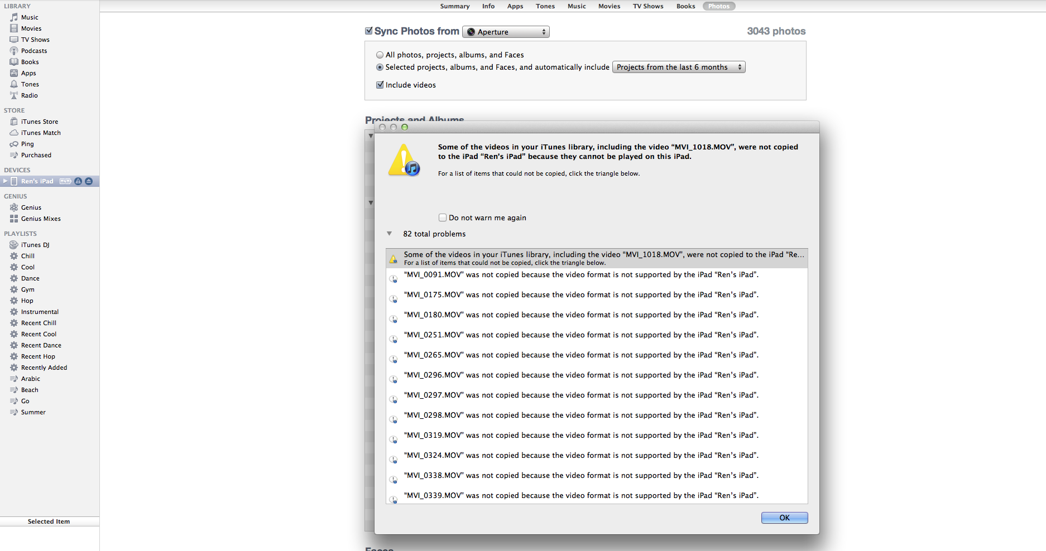This screenshot has height=551, width=1046.
Task: Click the battery icon beside Ren's iPad
Action: coord(65,181)
